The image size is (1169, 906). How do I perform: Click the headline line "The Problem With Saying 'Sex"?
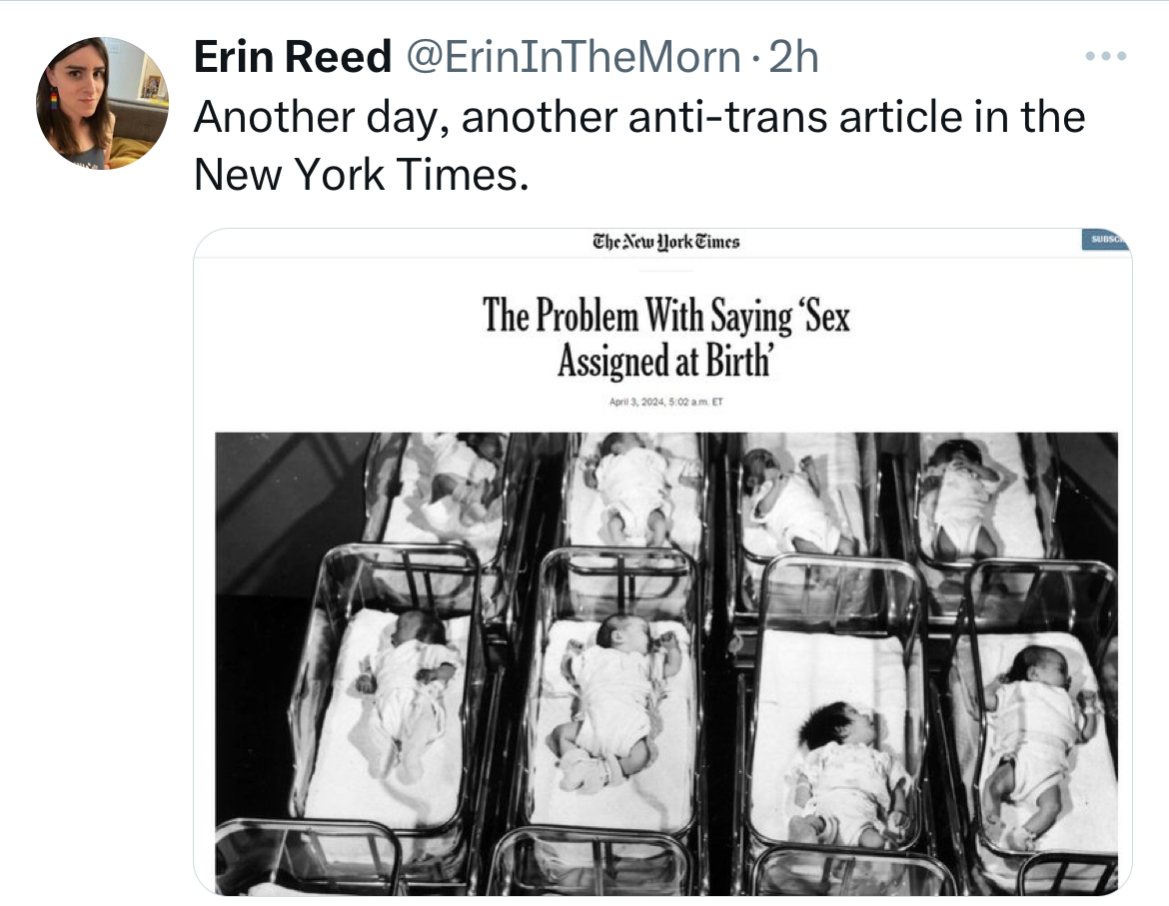(x=666, y=315)
